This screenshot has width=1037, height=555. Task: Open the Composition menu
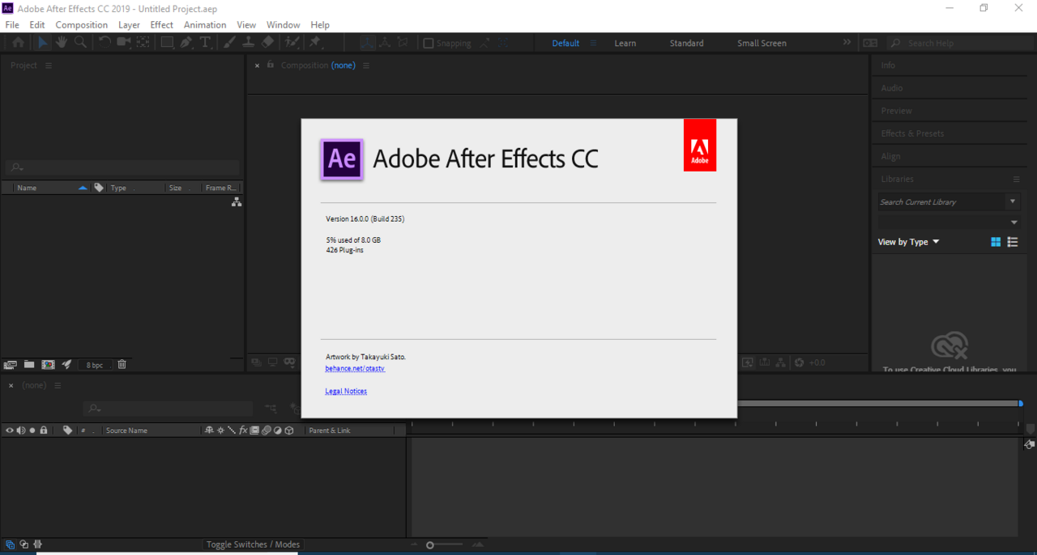pyautogui.click(x=82, y=25)
